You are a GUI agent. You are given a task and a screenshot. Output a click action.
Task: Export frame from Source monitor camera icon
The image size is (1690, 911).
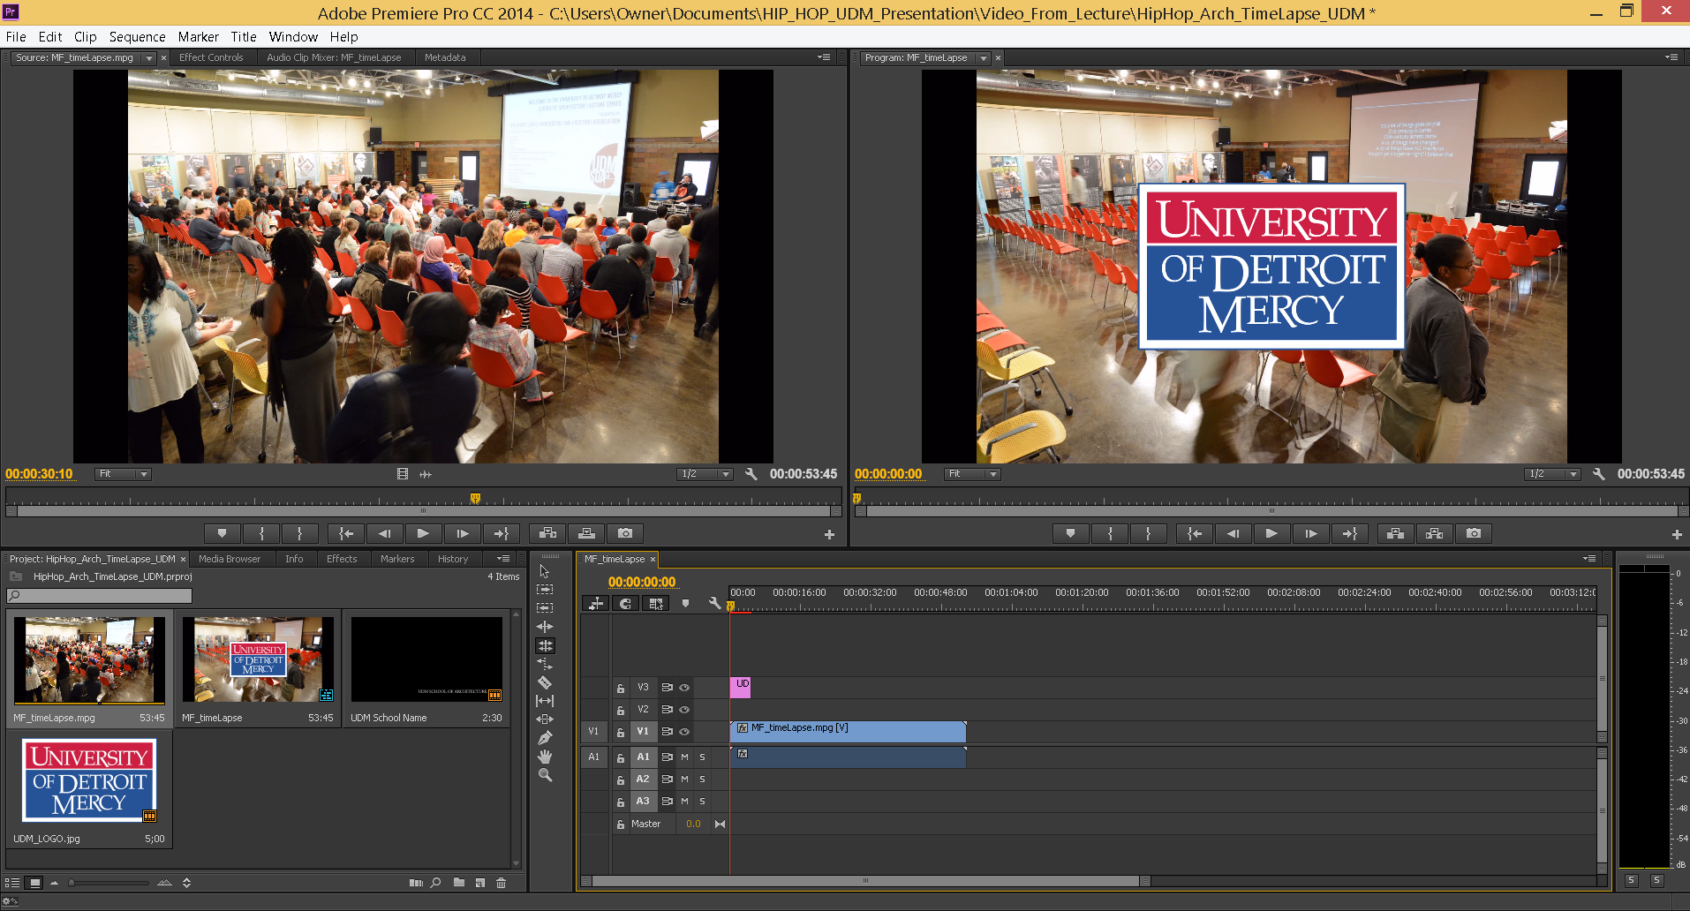(x=625, y=533)
